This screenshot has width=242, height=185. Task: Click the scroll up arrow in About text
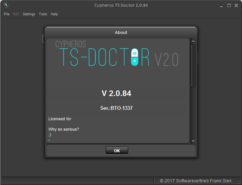[193, 41]
